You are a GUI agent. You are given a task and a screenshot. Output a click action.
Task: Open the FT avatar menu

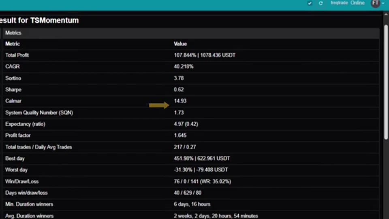coord(375,3)
